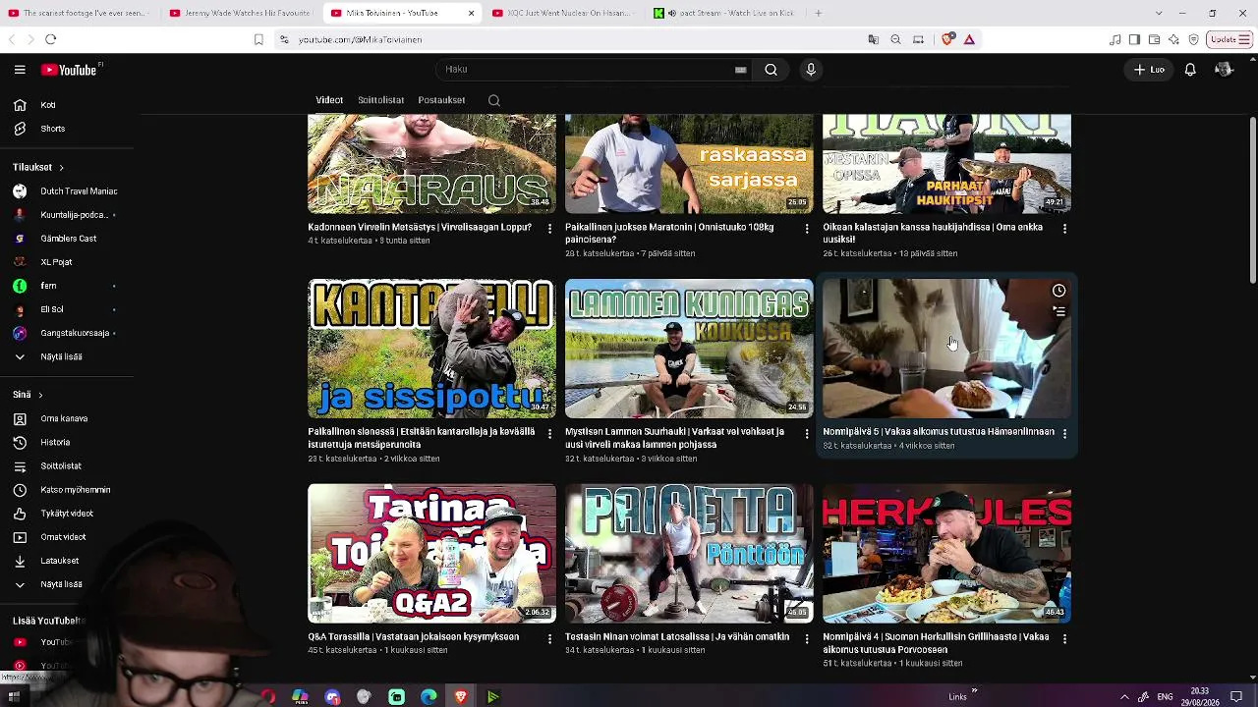Open the Brave Rewards triangle icon

[969, 39]
